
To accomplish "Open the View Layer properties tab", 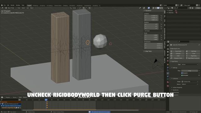I will tap(168, 55).
